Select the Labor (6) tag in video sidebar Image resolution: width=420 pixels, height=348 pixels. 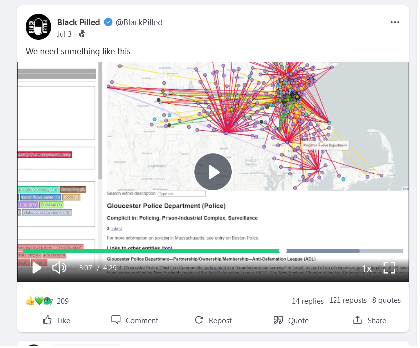[71, 197]
